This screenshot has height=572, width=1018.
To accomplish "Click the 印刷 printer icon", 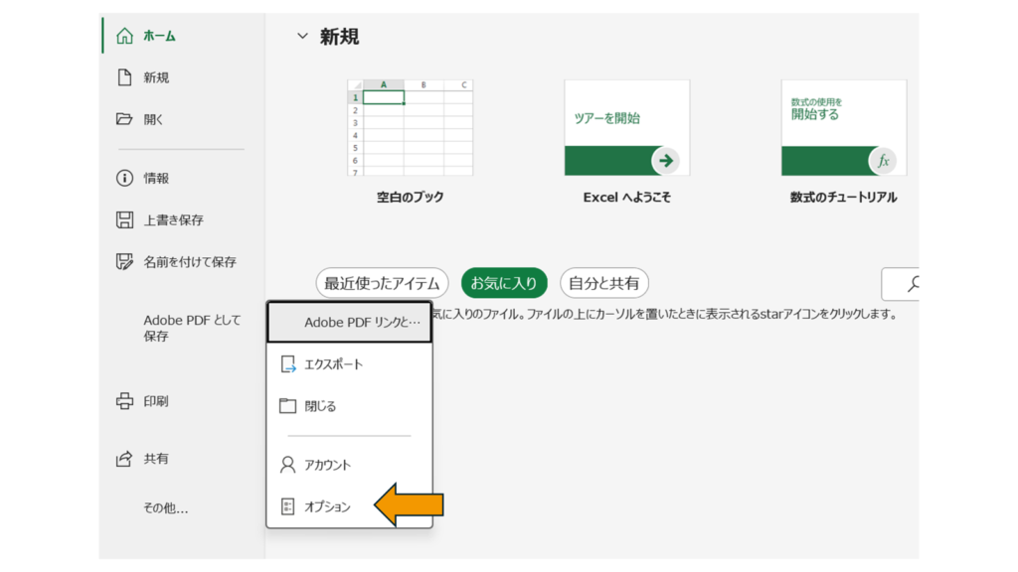I will [124, 401].
